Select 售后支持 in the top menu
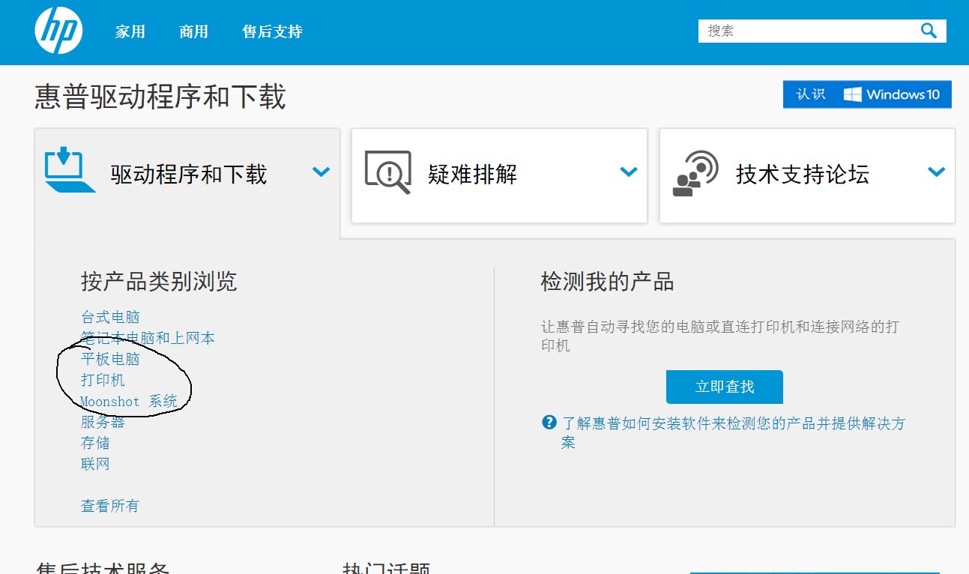This screenshot has height=574, width=969. (271, 31)
